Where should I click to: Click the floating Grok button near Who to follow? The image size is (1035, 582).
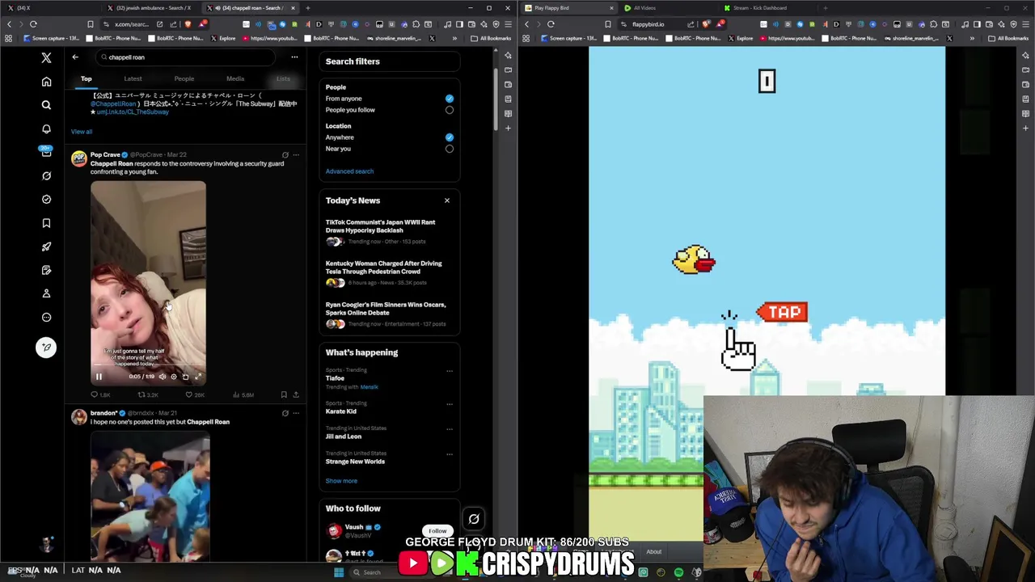[474, 520]
